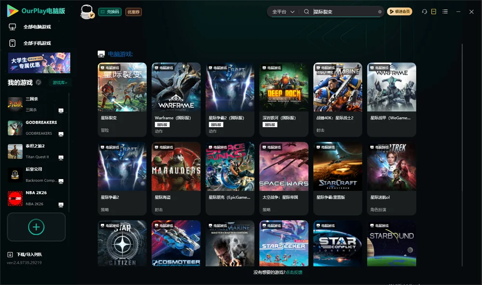
Task: Select 全部手机游戏 in sidebar
Action: pyautogui.click(x=37, y=43)
